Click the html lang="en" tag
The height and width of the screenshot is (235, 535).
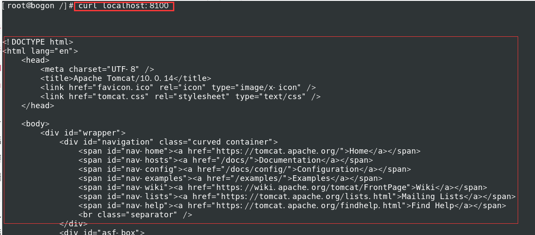click(x=40, y=51)
